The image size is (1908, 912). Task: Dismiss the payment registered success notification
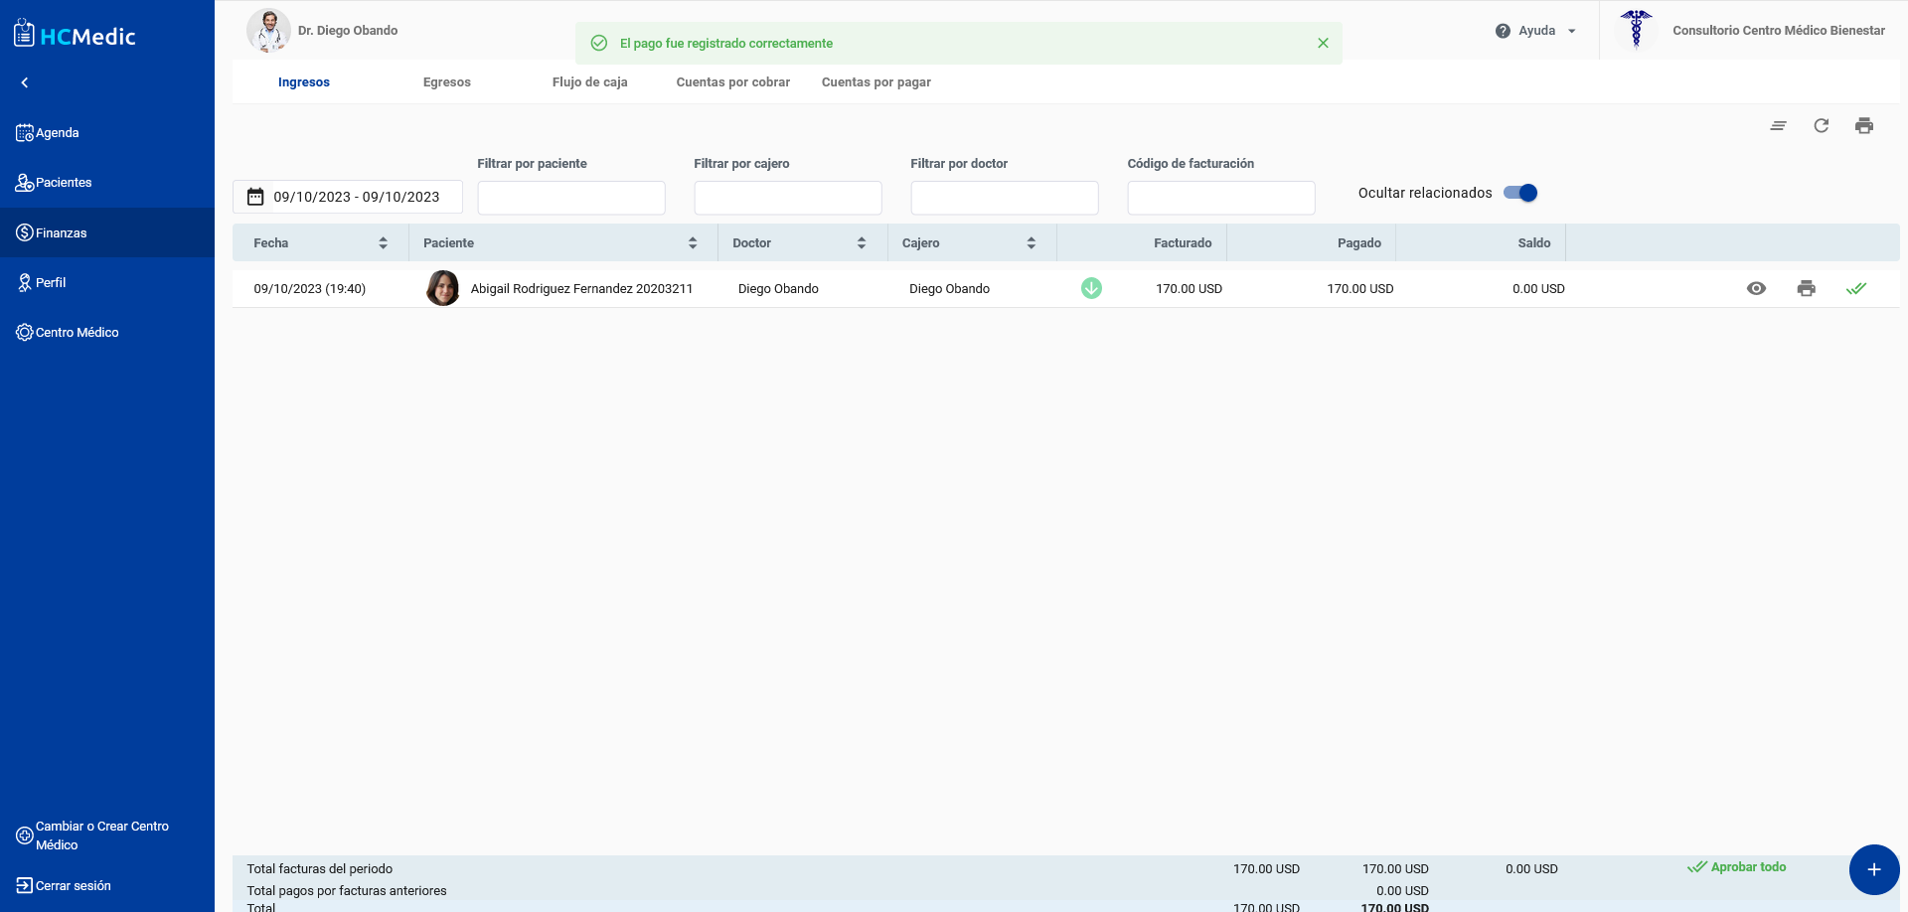[1323, 44]
